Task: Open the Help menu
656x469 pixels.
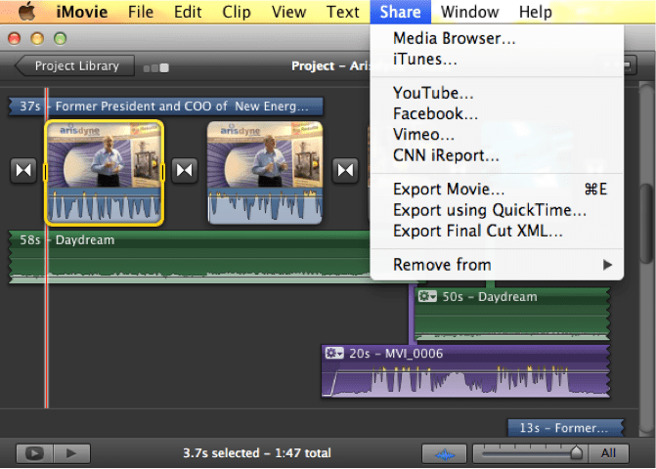Action: click(536, 12)
